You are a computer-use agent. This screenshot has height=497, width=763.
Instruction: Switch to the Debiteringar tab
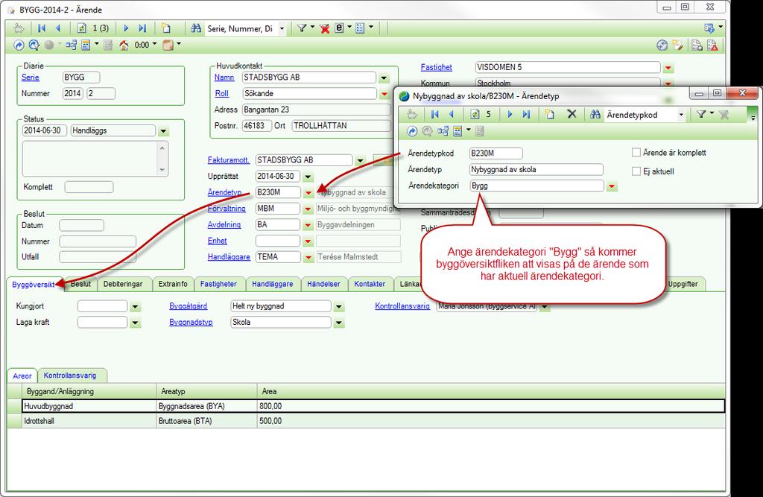click(123, 284)
